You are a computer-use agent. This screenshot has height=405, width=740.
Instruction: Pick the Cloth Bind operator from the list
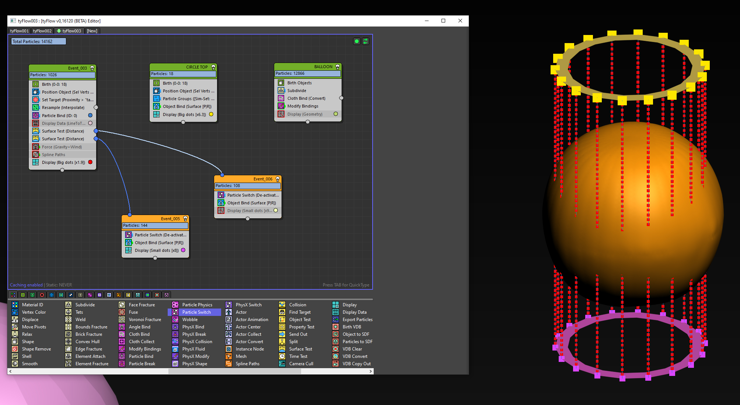[139, 334]
